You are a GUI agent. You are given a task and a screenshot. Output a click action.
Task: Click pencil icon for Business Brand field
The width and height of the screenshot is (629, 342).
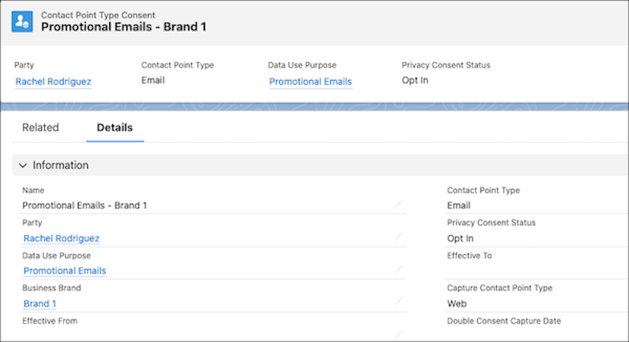coord(399,301)
